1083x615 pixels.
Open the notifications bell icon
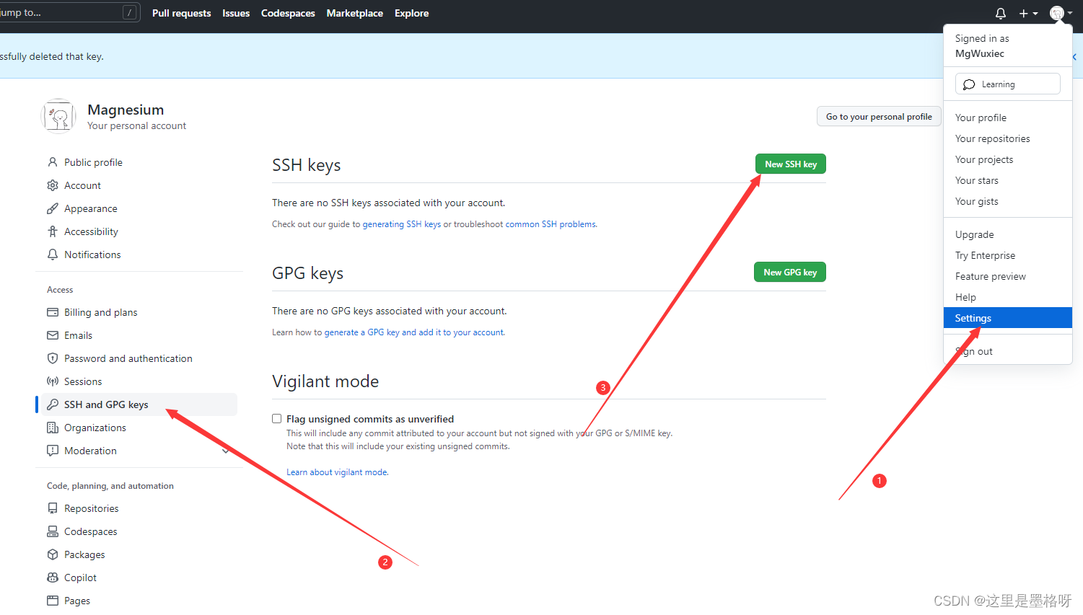[1001, 14]
